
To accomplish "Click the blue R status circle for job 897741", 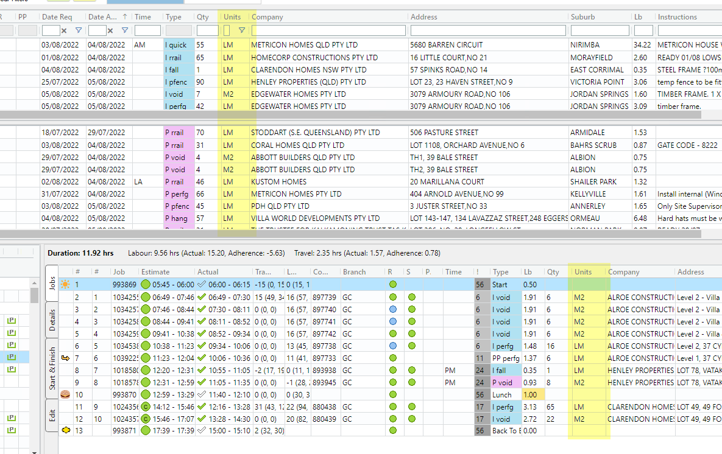I will coord(393,321).
